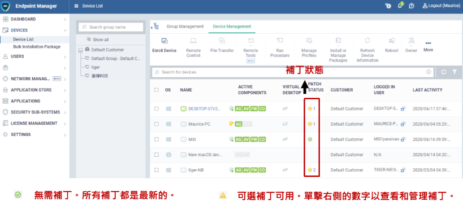The image size is (463, 211).
Task: Click the help question mark icon
Action: [x=411, y=6]
